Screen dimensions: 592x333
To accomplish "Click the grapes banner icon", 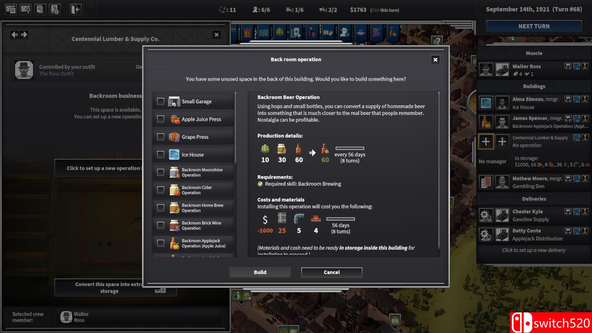I will 377,33.
